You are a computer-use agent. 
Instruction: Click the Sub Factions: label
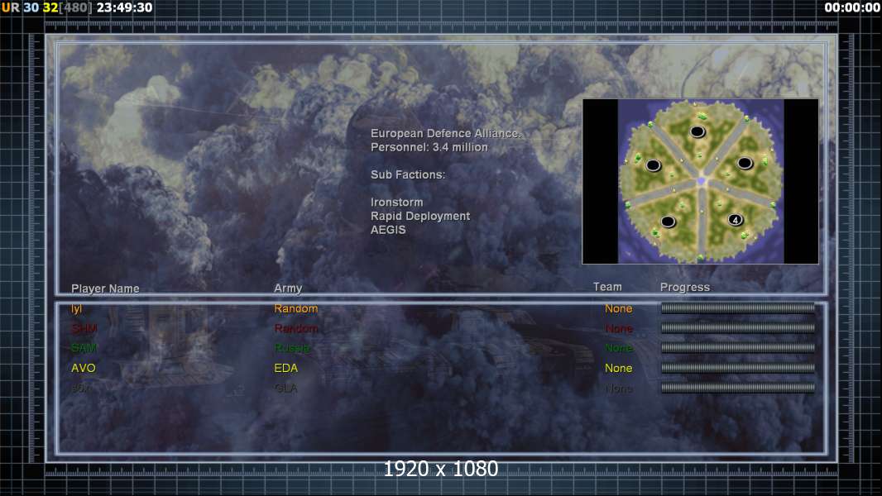pos(408,174)
